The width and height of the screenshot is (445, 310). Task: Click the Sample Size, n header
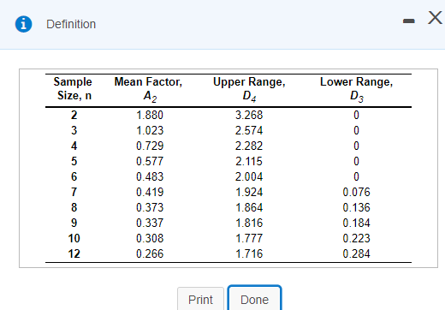click(x=74, y=89)
